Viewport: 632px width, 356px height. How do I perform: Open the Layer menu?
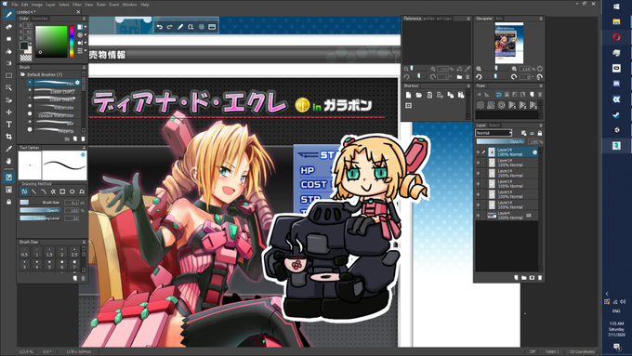50,5
